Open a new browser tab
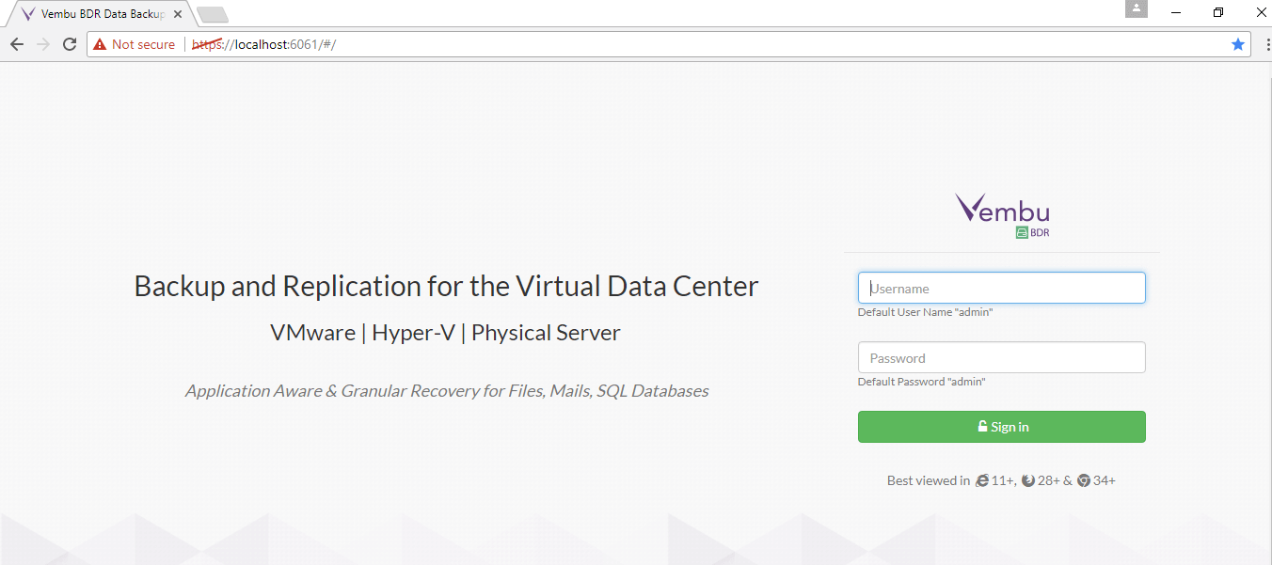 point(213,15)
